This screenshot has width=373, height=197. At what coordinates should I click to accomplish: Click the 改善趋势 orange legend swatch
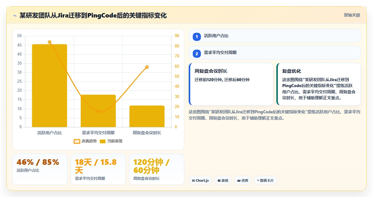click(77, 141)
